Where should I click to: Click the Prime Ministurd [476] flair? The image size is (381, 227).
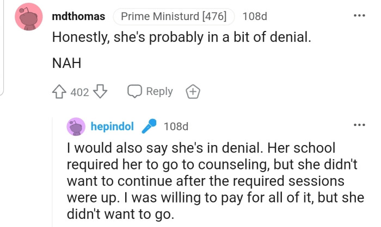pyautogui.click(x=174, y=17)
